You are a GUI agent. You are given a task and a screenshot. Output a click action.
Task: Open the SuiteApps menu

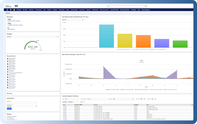click(x=133, y=10)
